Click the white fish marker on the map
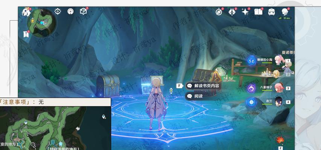The height and width of the screenshot is (150, 321). pyautogui.click(x=33, y=145)
